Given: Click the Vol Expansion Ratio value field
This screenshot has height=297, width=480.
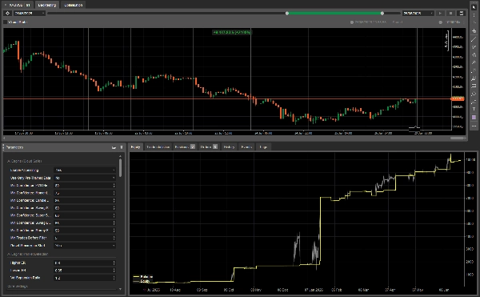Looking at the screenshot, I should [x=85, y=278].
